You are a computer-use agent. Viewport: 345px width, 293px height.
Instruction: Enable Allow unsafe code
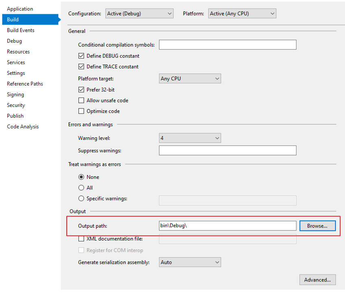pos(81,100)
